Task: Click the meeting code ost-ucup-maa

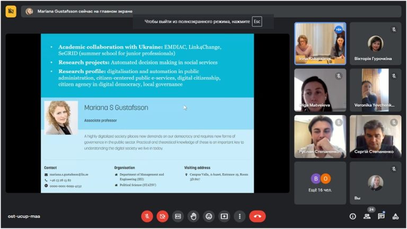Action: coord(24,216)
